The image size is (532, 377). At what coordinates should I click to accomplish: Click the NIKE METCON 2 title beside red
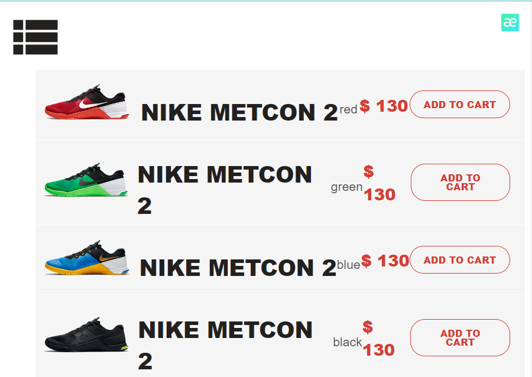[239, 112]
